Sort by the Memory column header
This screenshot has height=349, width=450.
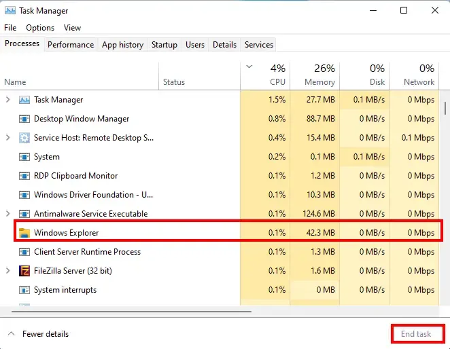[315, 76]
